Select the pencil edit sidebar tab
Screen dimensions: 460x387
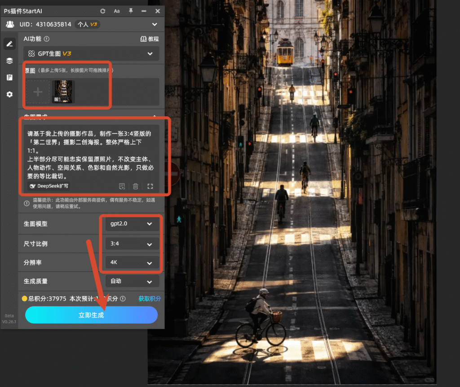(x=9, y=44)
